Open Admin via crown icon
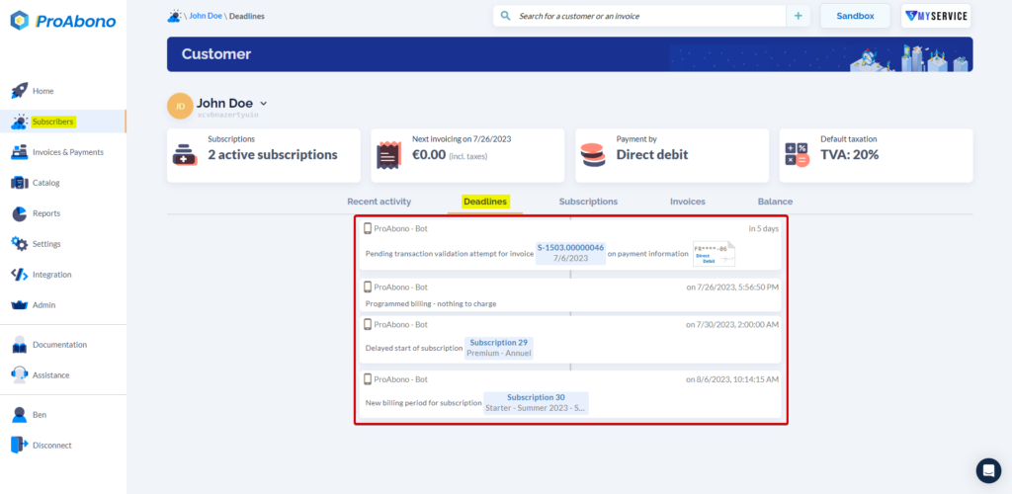The height and width of the screenshot is (494, 1012). click(20, 304)
